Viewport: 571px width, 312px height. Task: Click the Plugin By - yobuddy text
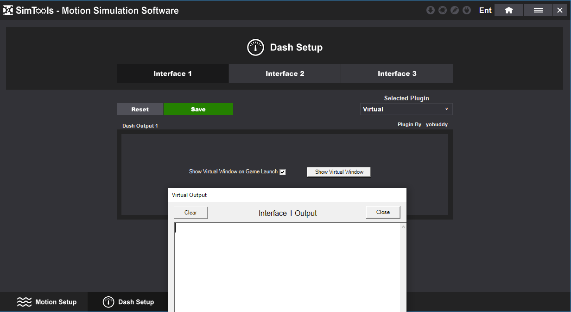423,124
